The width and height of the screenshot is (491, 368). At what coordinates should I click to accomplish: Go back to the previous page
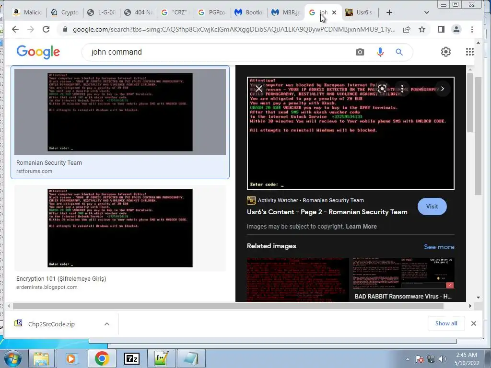pyautogui.click(x=15, y=29)
